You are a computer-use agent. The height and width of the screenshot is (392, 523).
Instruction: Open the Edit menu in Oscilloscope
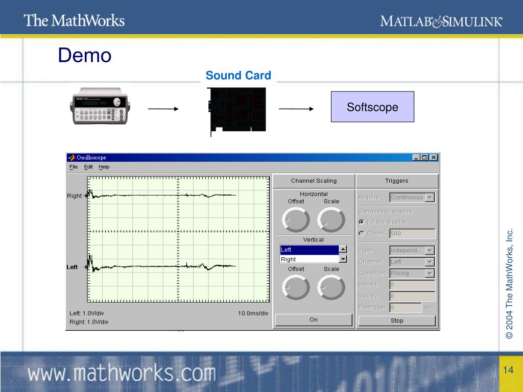[88, 167]
